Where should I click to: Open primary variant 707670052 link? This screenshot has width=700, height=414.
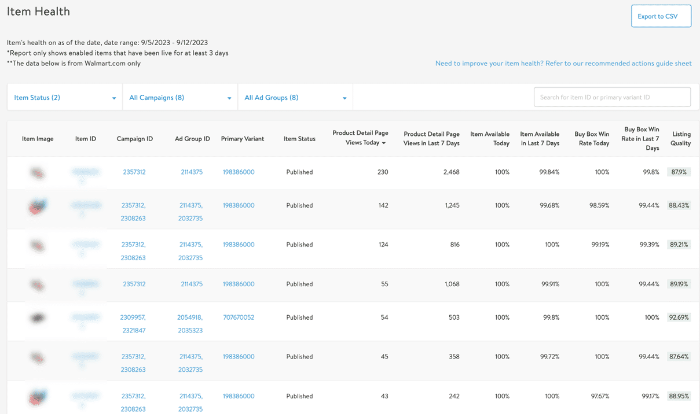[x=239, y=317]
